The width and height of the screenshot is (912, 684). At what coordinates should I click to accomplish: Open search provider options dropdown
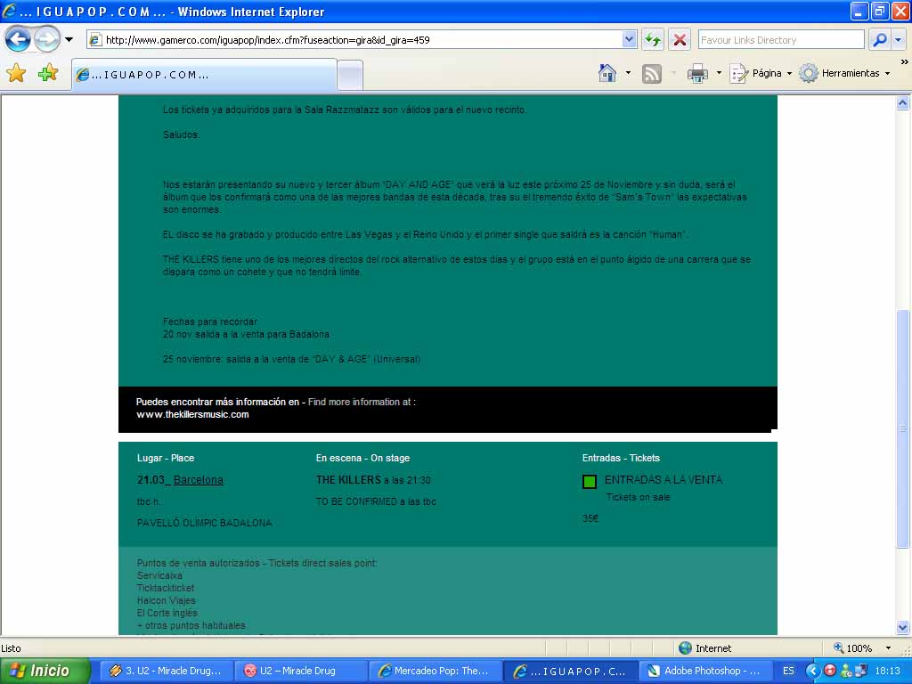pos(899,40)
